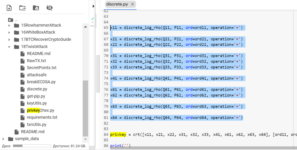Click code line 77 with x62
Viewport: 297px width, 150px height.
point(176,95)
